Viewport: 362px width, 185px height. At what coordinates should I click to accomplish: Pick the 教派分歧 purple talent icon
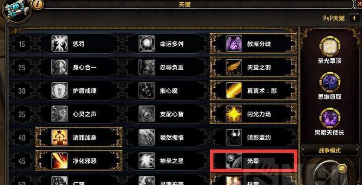pyautogui.click(x=234, y=43)
